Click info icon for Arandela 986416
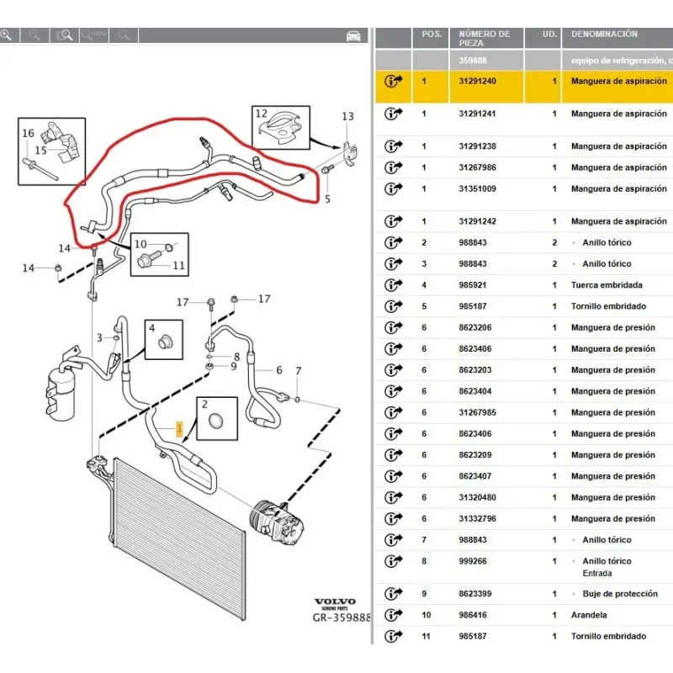Viewport: 673px width, 673px height. [x=393, y=615]
